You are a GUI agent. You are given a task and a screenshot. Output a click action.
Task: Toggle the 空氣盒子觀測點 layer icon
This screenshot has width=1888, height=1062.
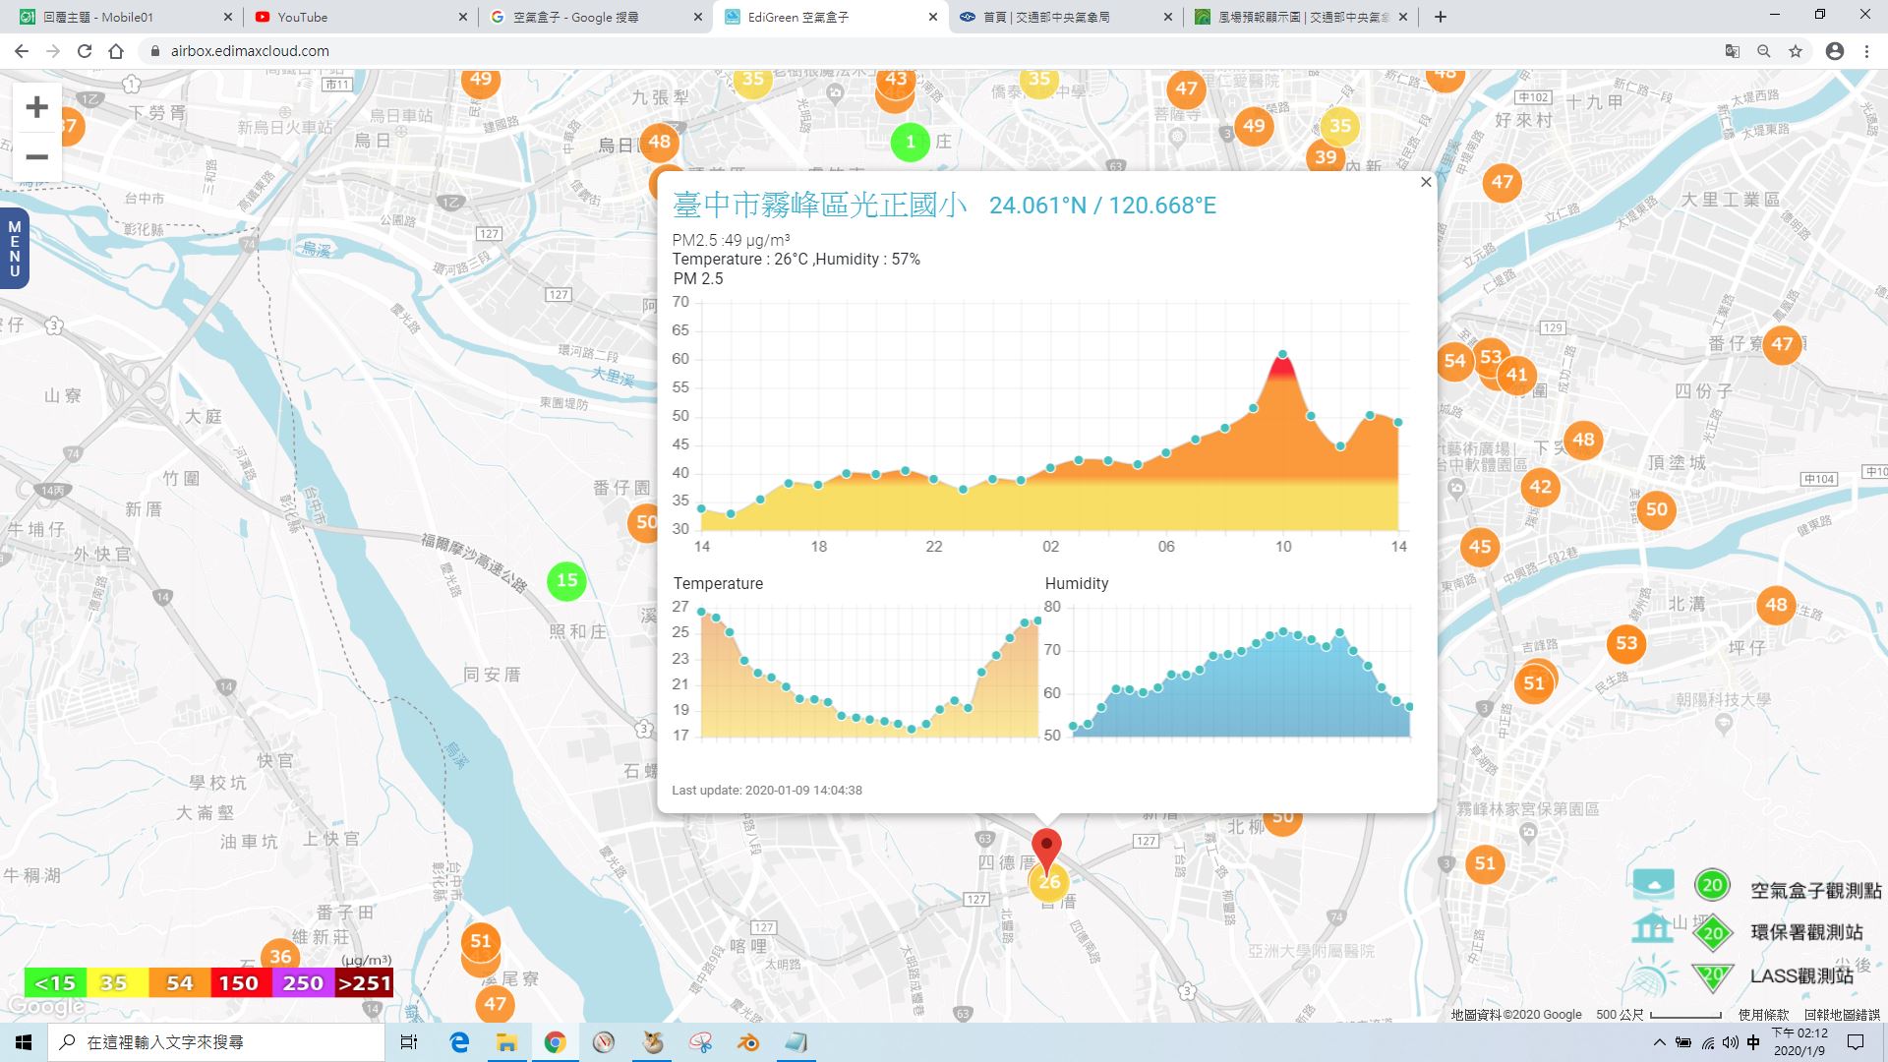(1653, 884)
